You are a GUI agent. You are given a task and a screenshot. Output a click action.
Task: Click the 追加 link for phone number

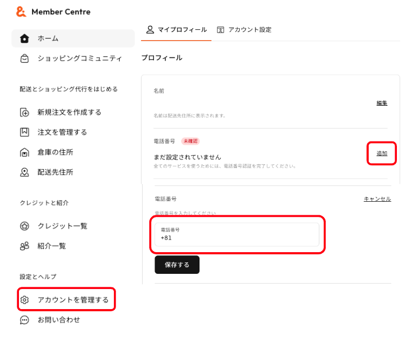382,153
